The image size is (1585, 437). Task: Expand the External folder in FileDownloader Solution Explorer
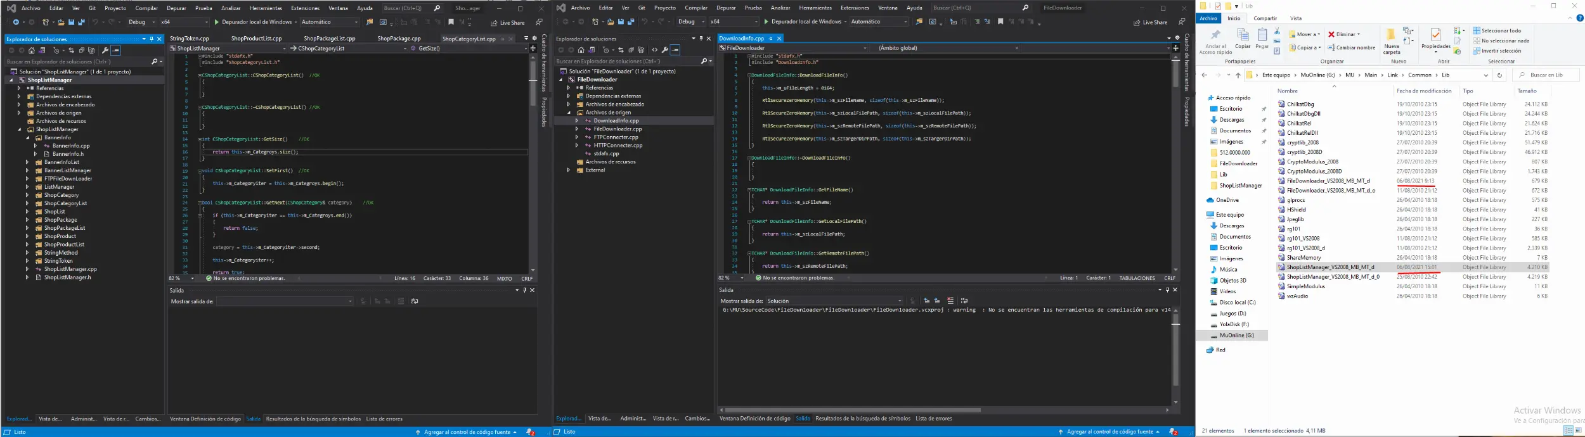[x=569, y=170]
